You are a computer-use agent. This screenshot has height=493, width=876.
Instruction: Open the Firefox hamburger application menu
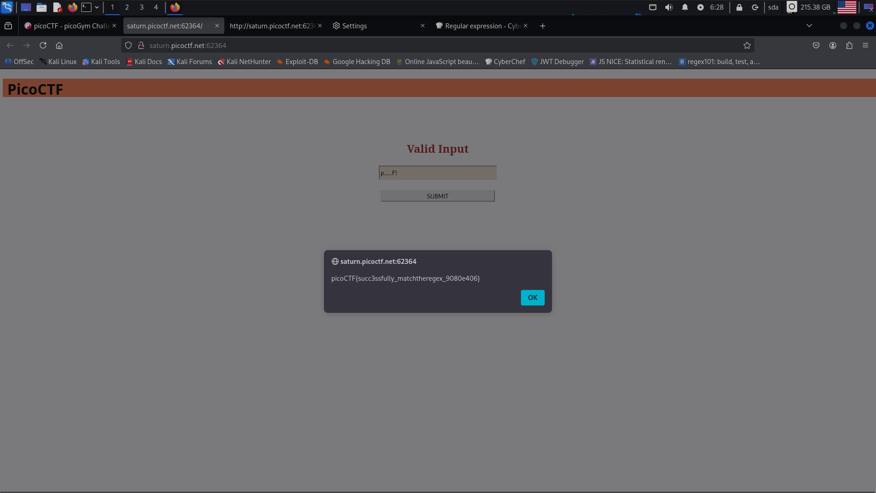point(865,45)
